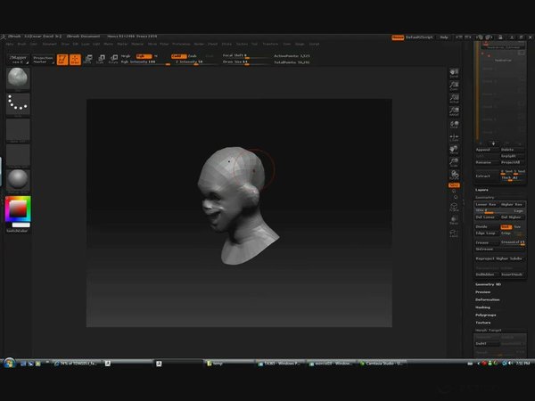Screen dimensions: 535x401
Task: Click the Lasso selection icon
Action: click(x=454, y=233)
